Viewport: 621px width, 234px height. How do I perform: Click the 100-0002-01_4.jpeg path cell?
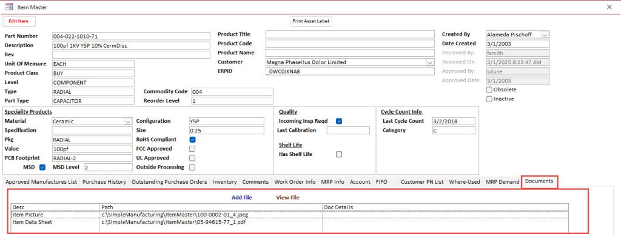coord(211,215)
